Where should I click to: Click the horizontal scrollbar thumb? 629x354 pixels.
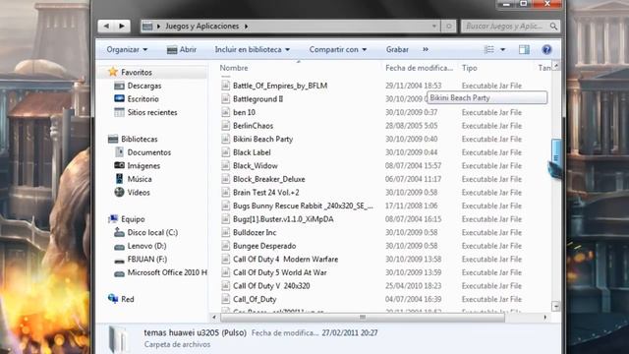click(x=363, y=317)
